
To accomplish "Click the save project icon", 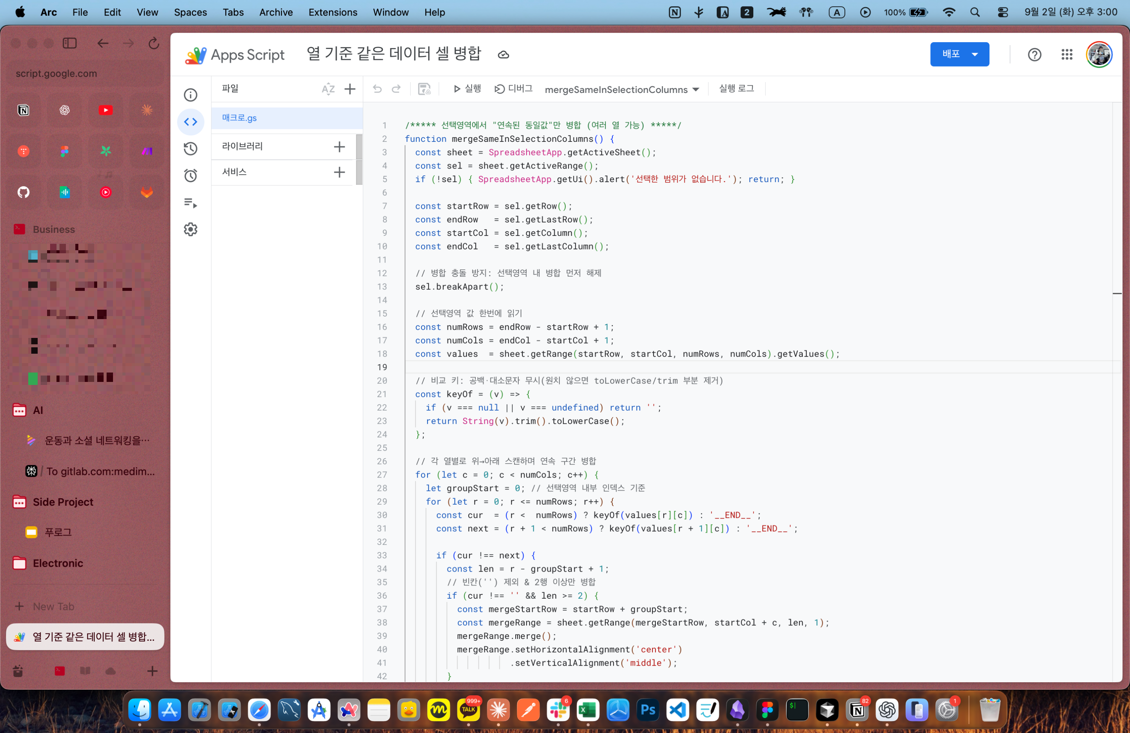I will coord(423,89).
